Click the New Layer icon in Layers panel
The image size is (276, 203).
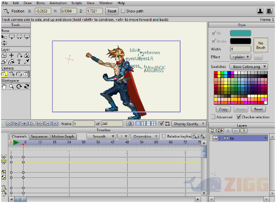click(212, 131)
